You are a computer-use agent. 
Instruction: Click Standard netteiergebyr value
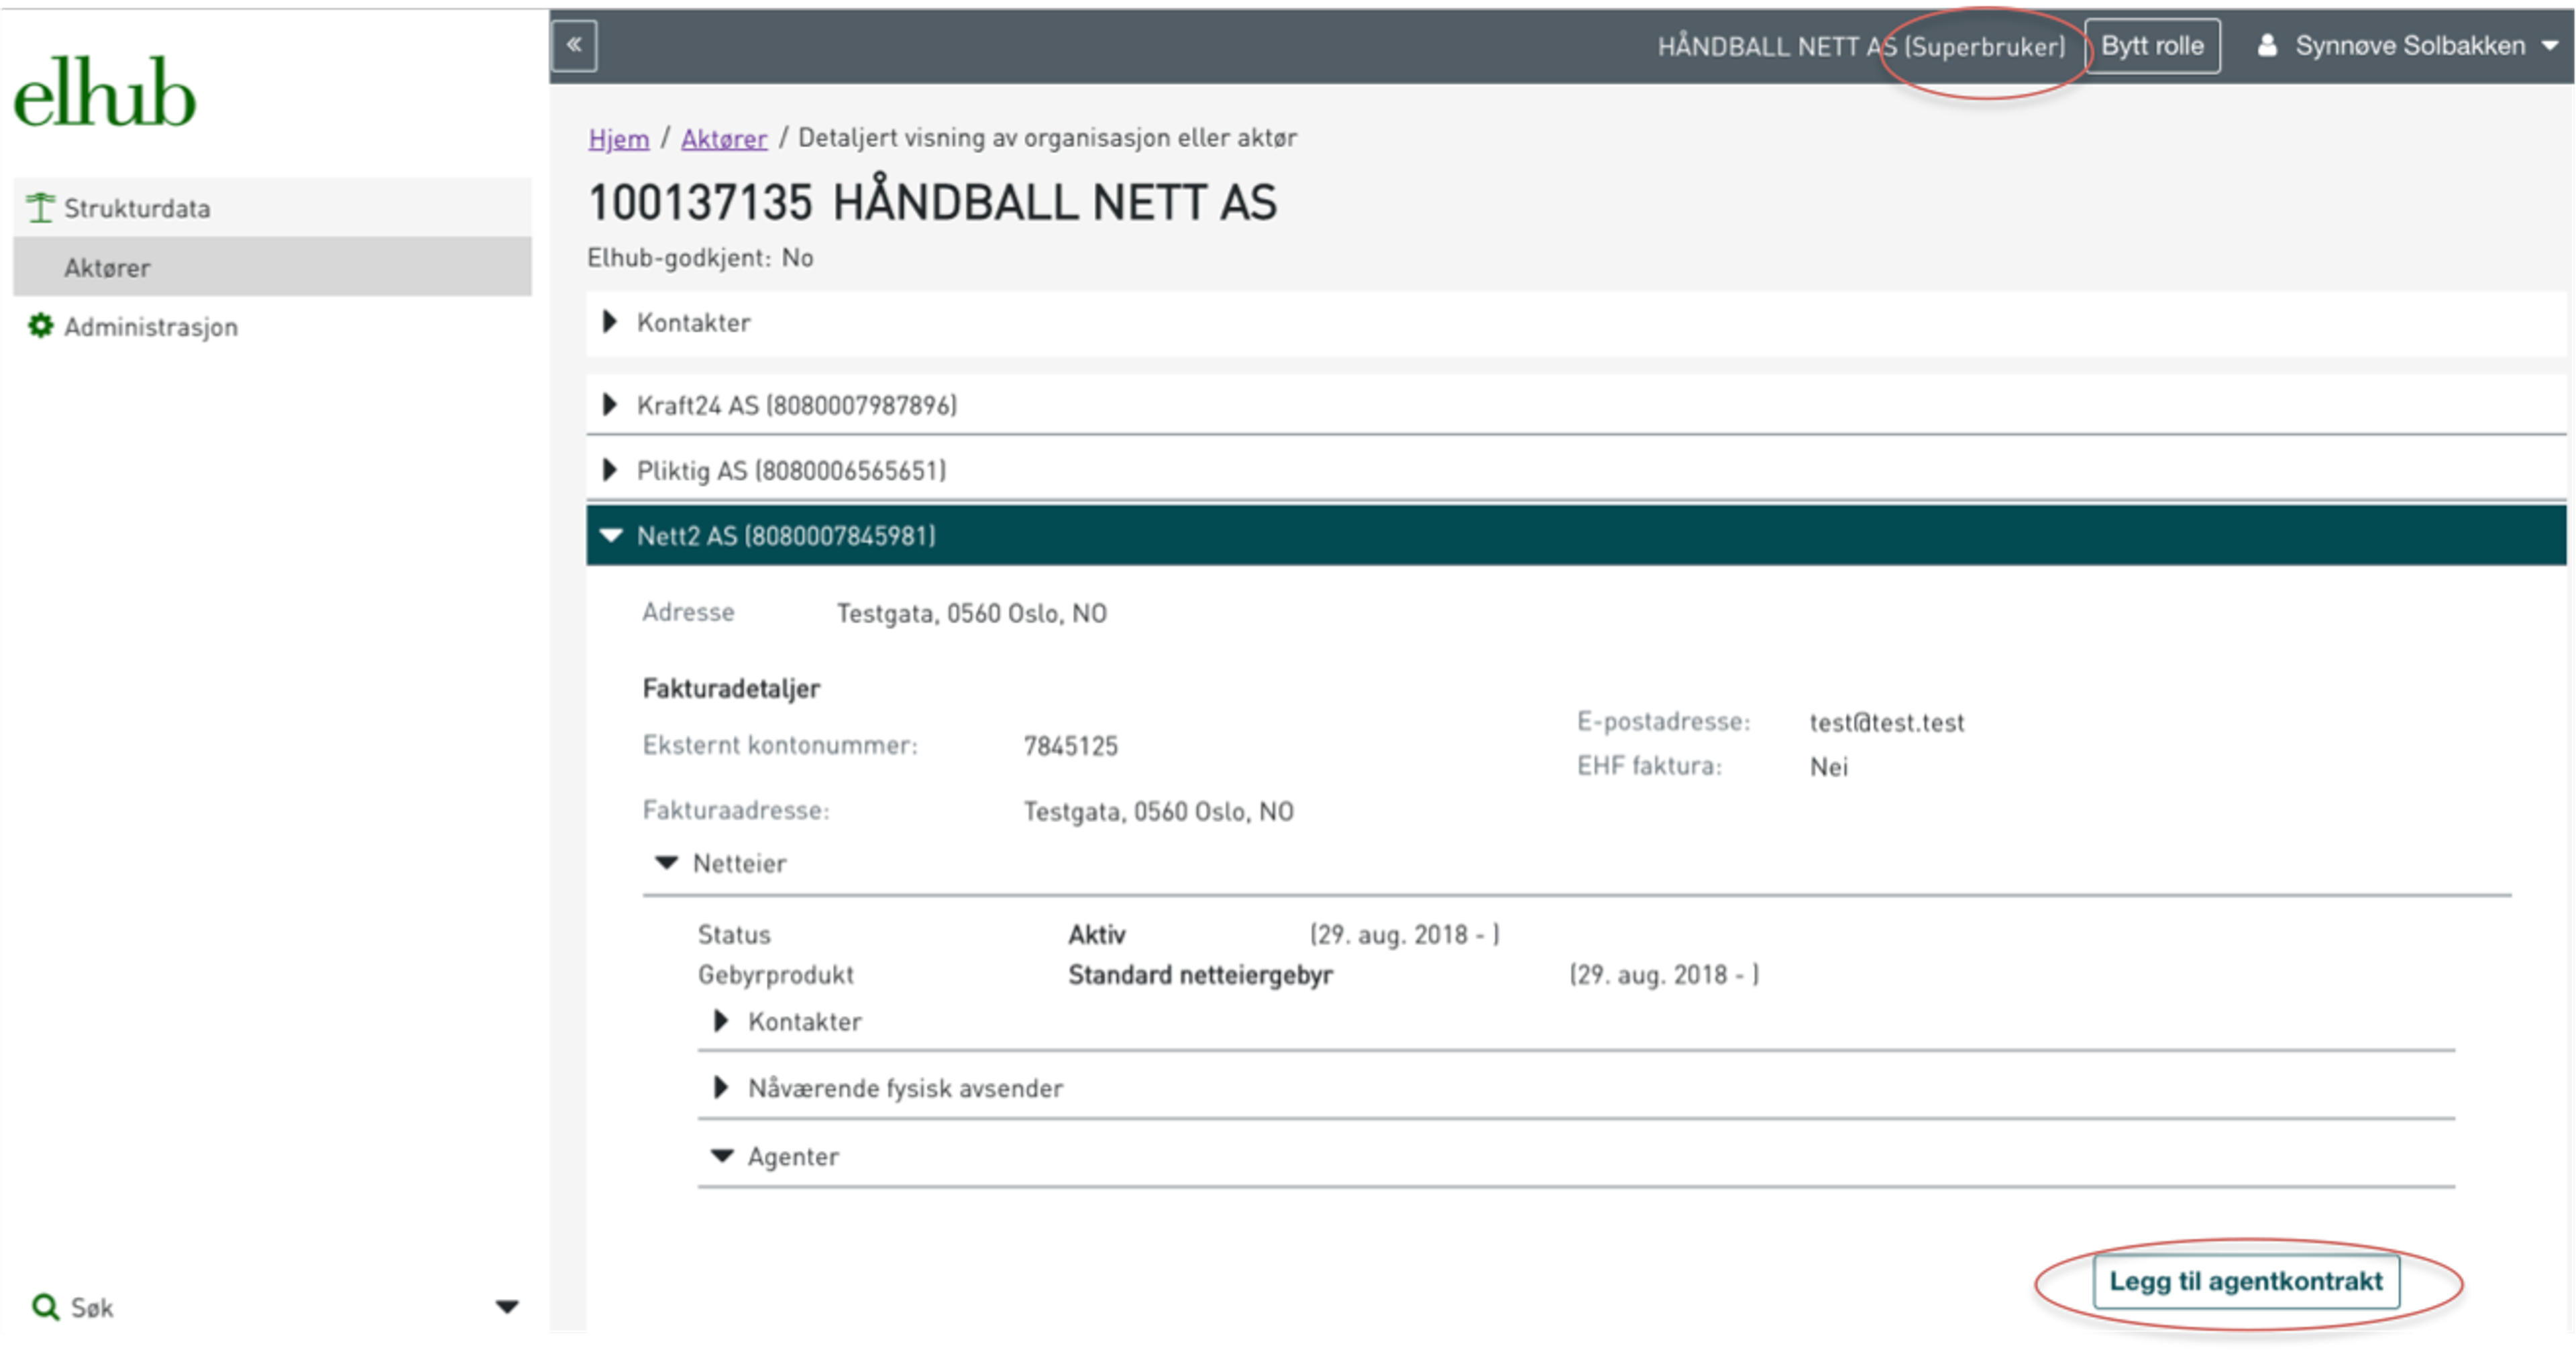pos(1200,975)
